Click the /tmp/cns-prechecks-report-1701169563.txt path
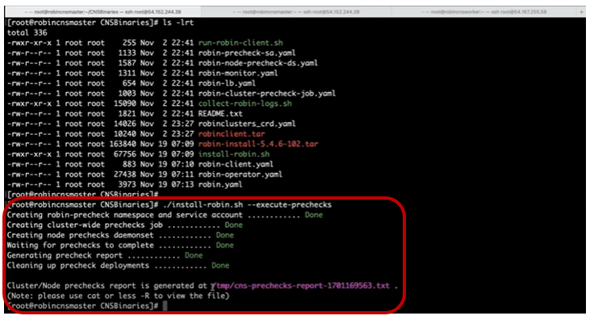This screenshot has height=320, width=590. point(300,286)
